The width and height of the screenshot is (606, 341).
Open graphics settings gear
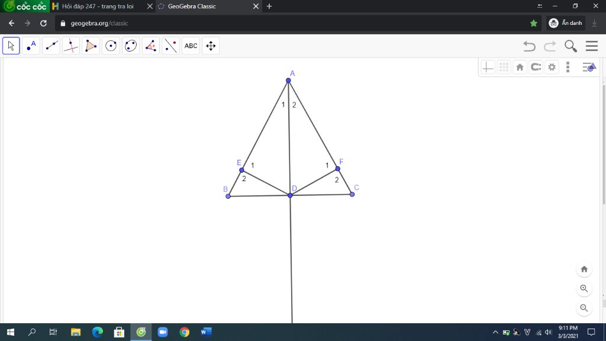coord(552,67)
